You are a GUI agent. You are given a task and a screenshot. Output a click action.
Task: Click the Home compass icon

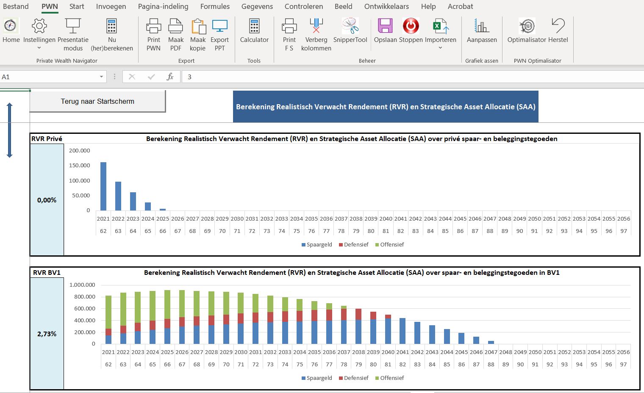[11, 26]
